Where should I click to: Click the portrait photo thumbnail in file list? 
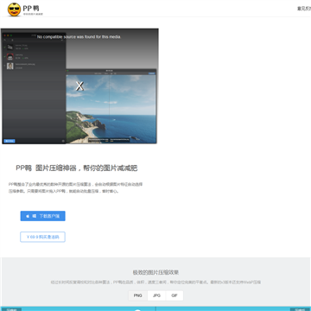(x=10, y=66)
